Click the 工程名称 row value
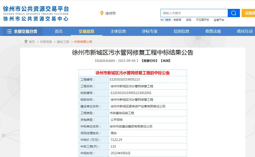The height and width of the screenshot is (157, 255). click(x=132, y=86)
